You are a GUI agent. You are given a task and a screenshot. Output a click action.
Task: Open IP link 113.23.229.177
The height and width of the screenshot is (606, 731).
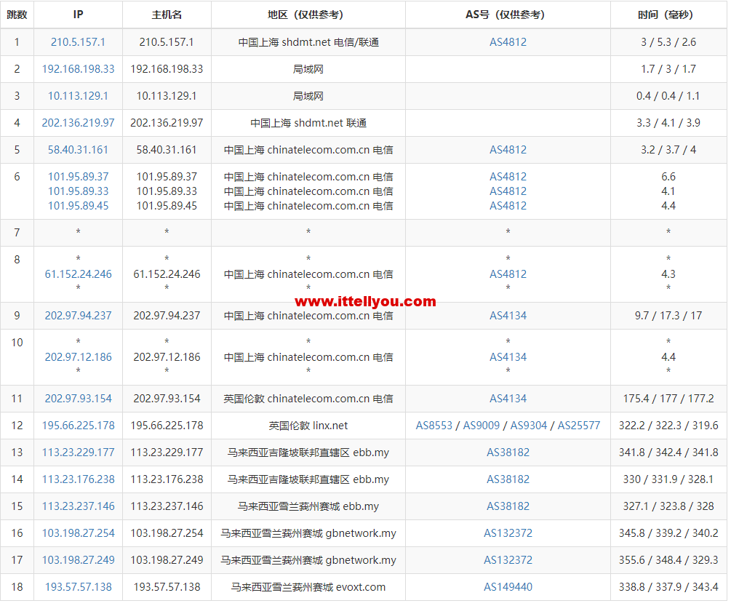pos(78,452)
